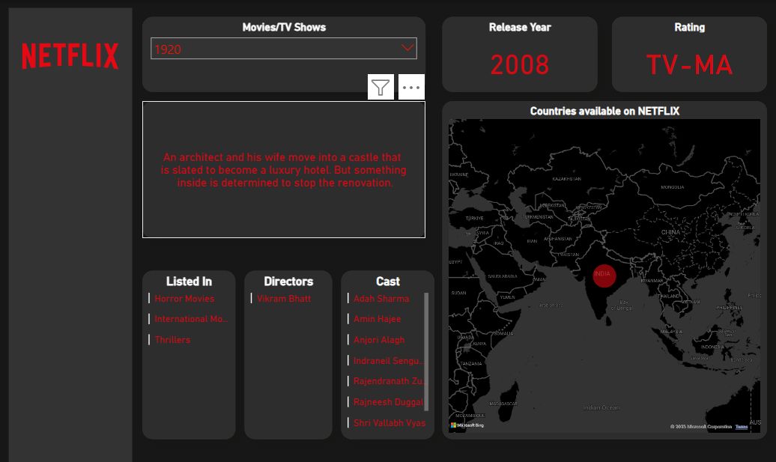Click the Cast list scrollbar
Screen dimensions: 776x462
point(426,352)
